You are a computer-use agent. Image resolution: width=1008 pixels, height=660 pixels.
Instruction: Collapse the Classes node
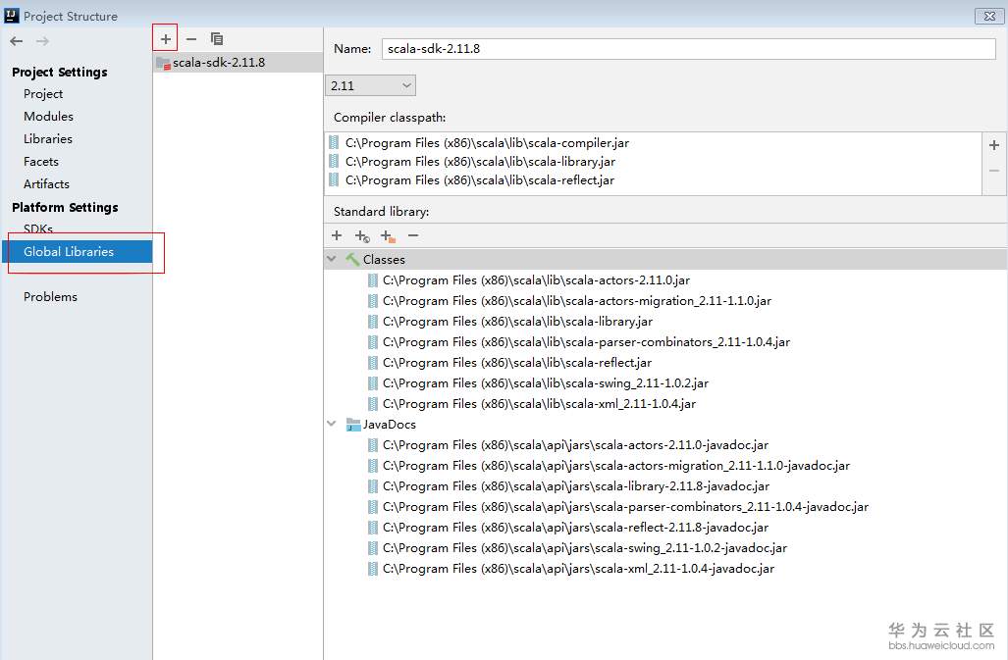332,259
